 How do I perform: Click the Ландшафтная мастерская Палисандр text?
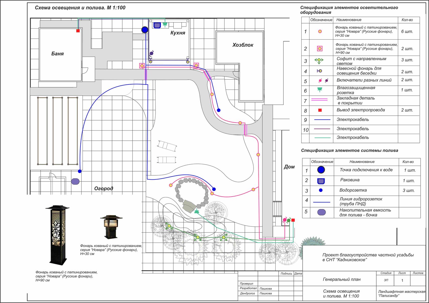pyautogui.click(x=402, y=294)
